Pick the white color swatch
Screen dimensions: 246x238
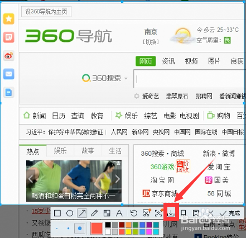pyautogui.click(x=108, y=232)
